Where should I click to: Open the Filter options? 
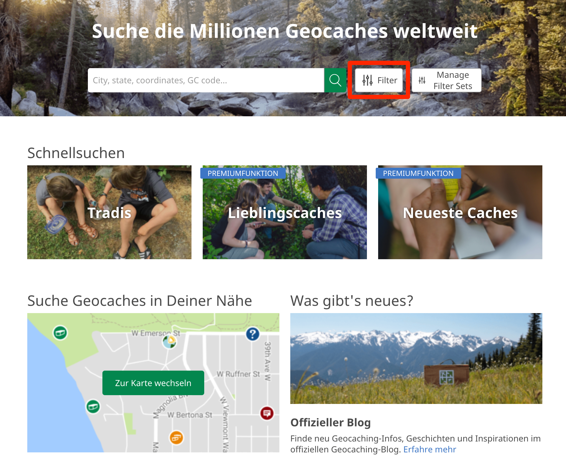379,80
